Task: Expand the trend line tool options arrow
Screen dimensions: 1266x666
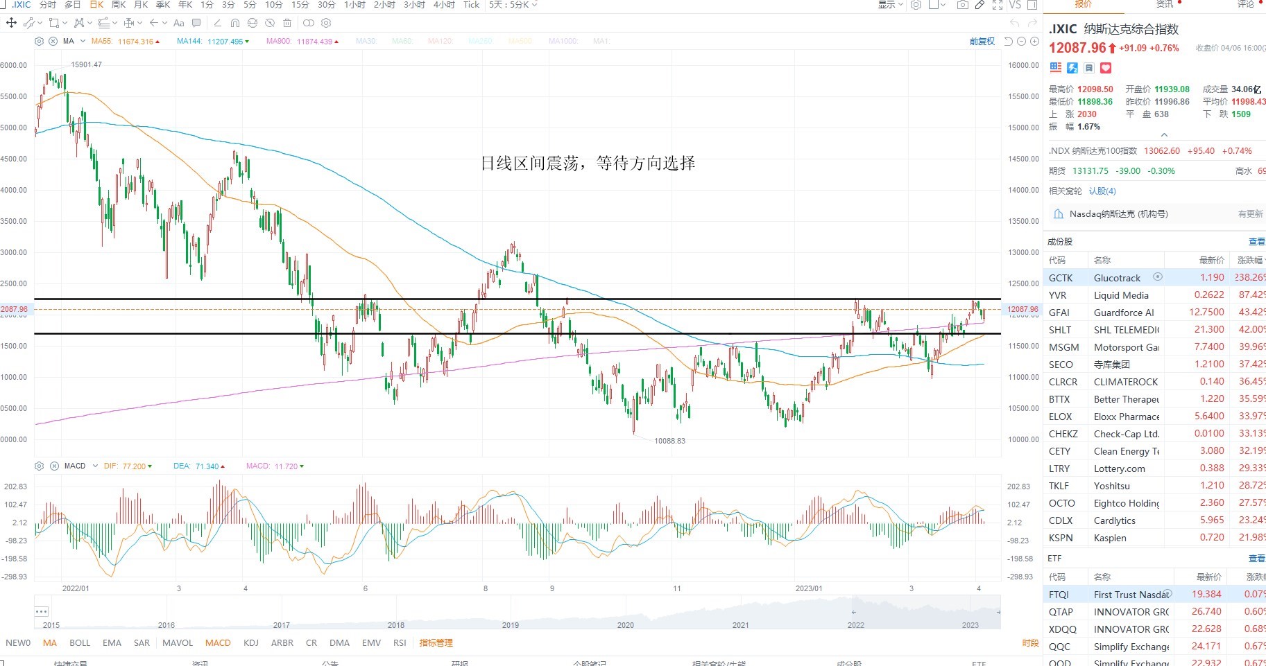Action: (40, 23)
